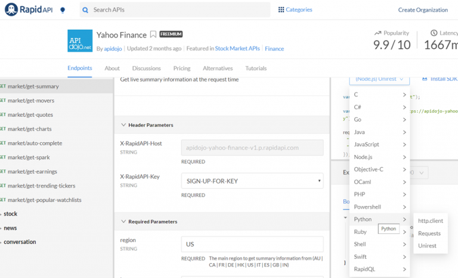Screen dimensions: 458x278
Task: Click the Install SDK icon
Action: [425, 79]
